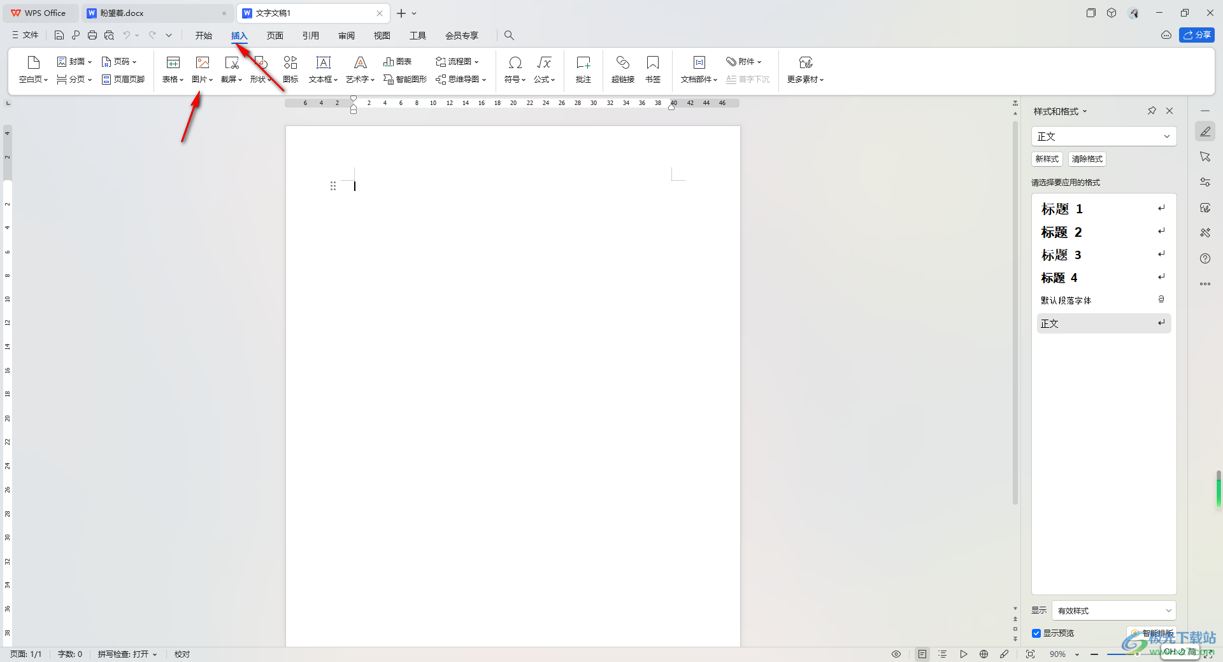Switch to the 引用 ribbon tab
Viewport: 1223px width, 662px height.
311,36
